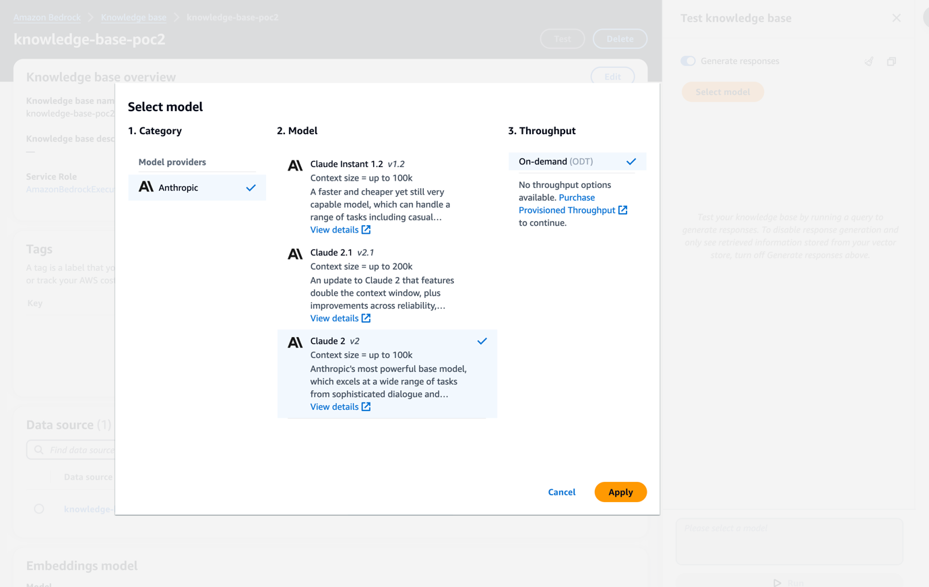
Task: Cancel the Select model dialog
Action: 562,492
